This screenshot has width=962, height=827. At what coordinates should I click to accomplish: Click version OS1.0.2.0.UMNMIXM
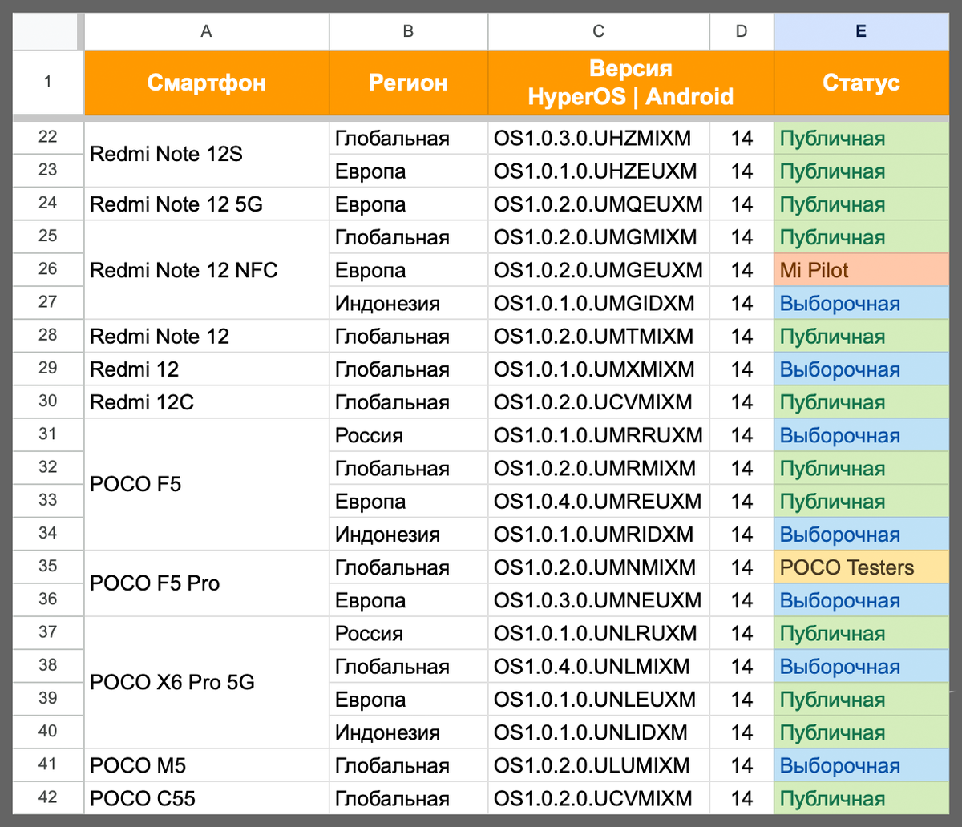599,567
